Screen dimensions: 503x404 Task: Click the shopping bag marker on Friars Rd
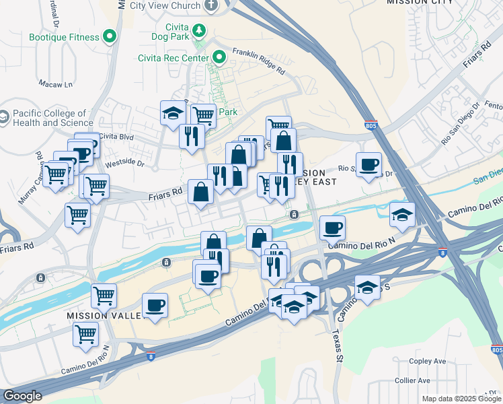(x=200, y=194)
